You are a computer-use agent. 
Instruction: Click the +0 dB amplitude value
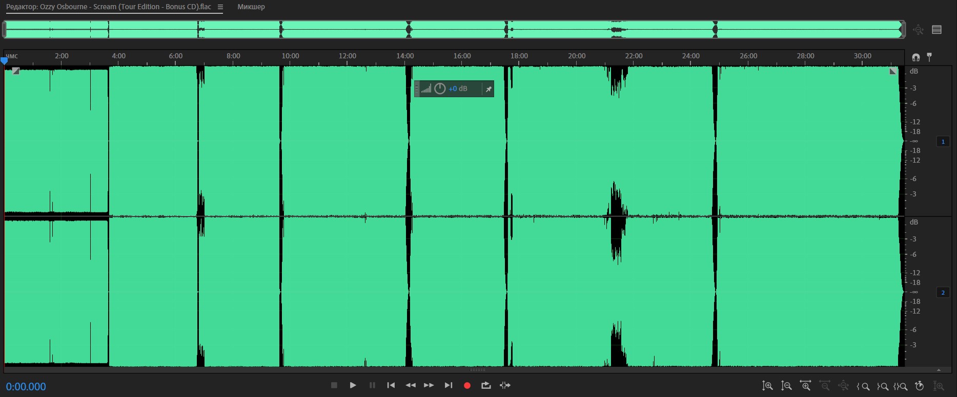point(458,89)
